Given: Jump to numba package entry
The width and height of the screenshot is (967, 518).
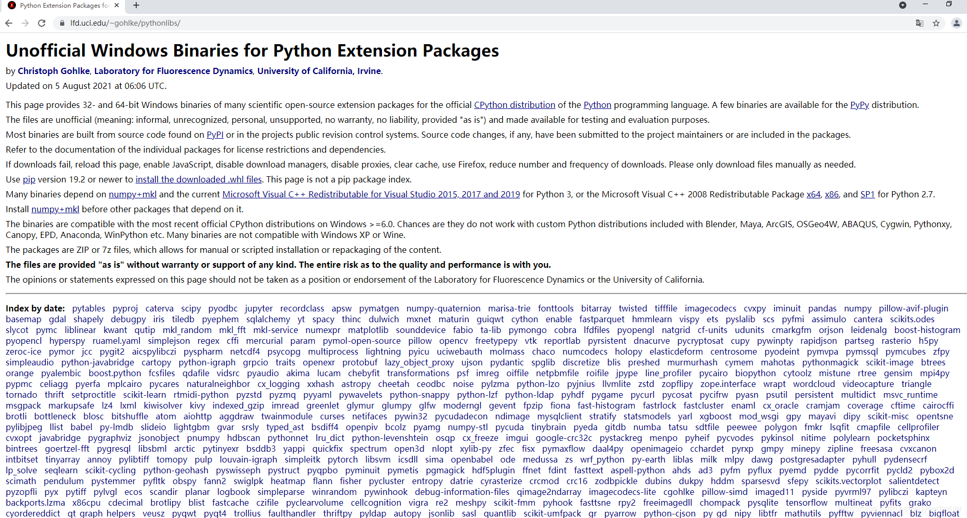Looking at the screenshot, I should click(x=647, y=427).
